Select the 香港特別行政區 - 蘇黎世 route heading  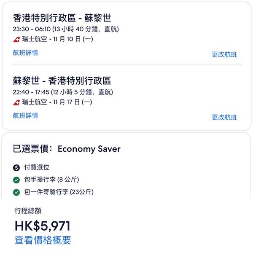[62, 18]
